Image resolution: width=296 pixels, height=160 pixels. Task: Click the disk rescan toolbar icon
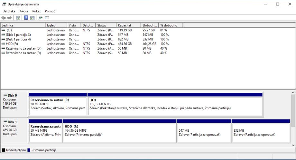pos(41,18)
